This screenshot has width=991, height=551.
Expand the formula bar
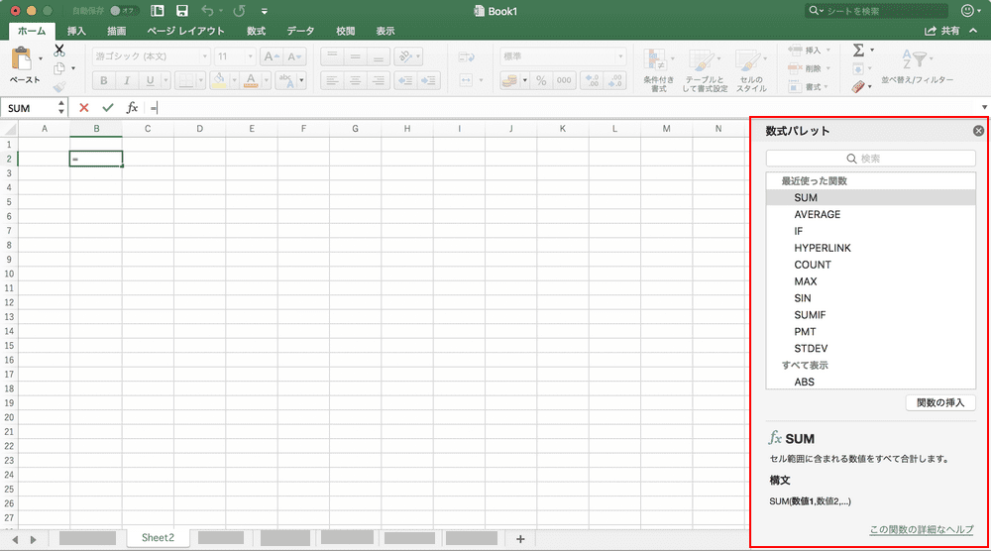click(984, 107)
